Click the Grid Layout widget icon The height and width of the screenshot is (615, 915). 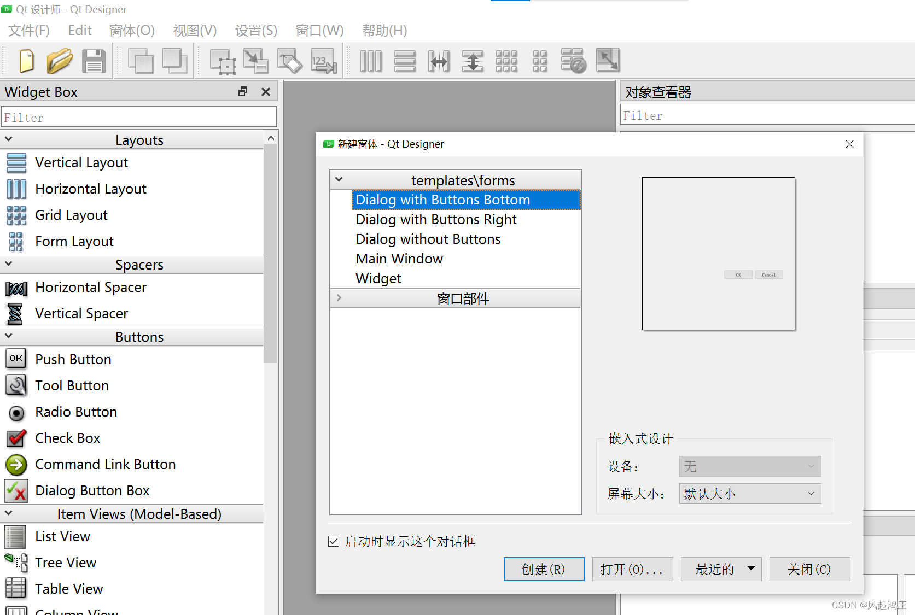pyautogui.click(x=16, y=215)
